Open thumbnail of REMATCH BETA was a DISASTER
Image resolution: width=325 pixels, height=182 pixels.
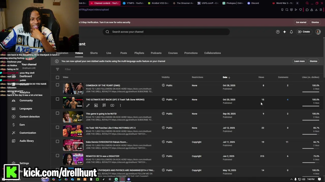pyautogui.click(x=73, y=159)
